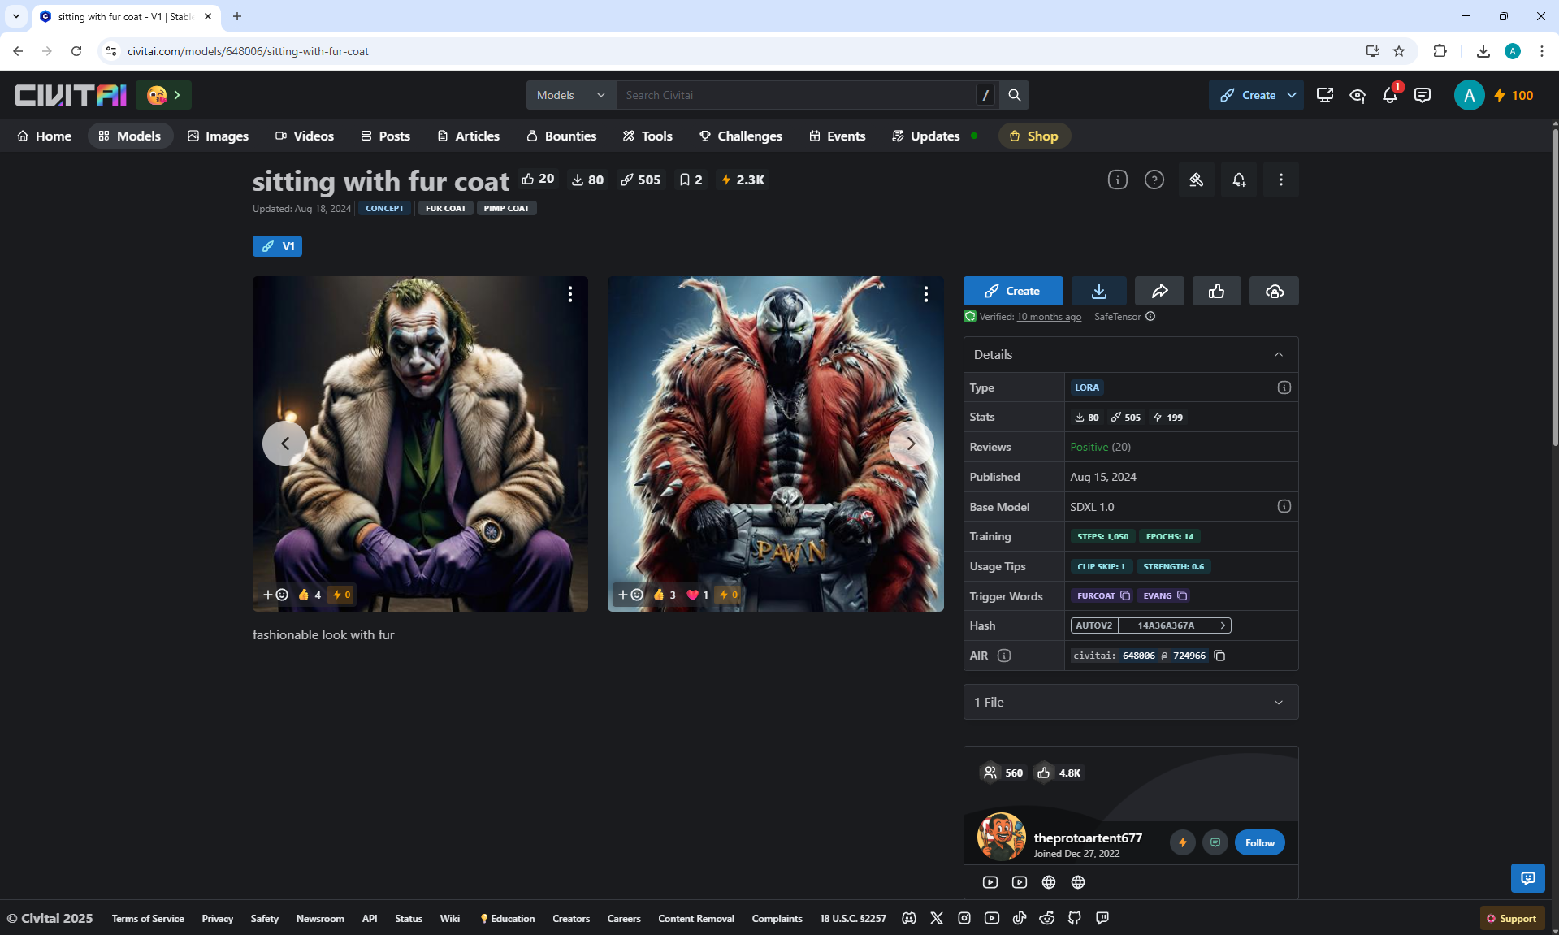Click the thumbs-up review button
The image size is (1559, 935).
(1216, 291)
